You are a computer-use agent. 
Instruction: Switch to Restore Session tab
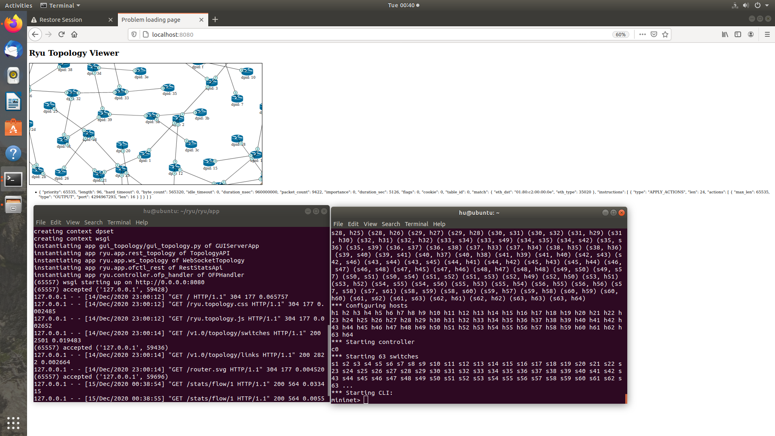[x=61, y=19]
